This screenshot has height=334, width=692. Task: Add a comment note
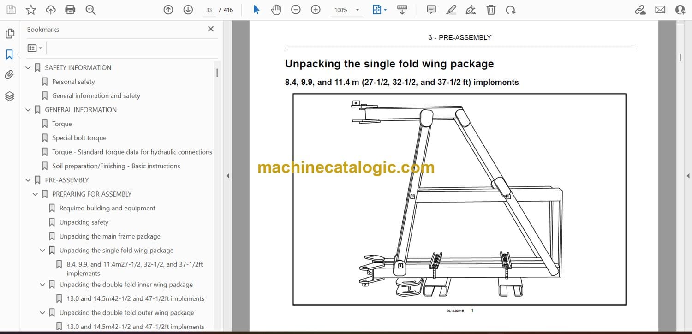431,10
